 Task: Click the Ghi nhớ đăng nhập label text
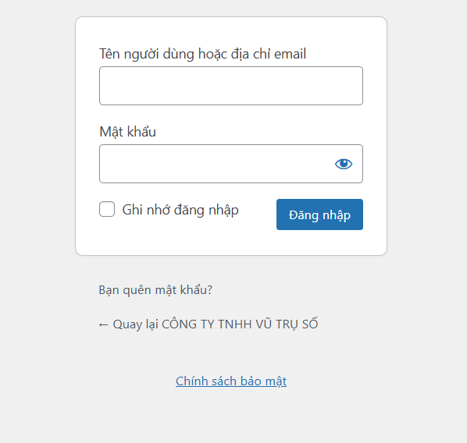click(180, 210)
